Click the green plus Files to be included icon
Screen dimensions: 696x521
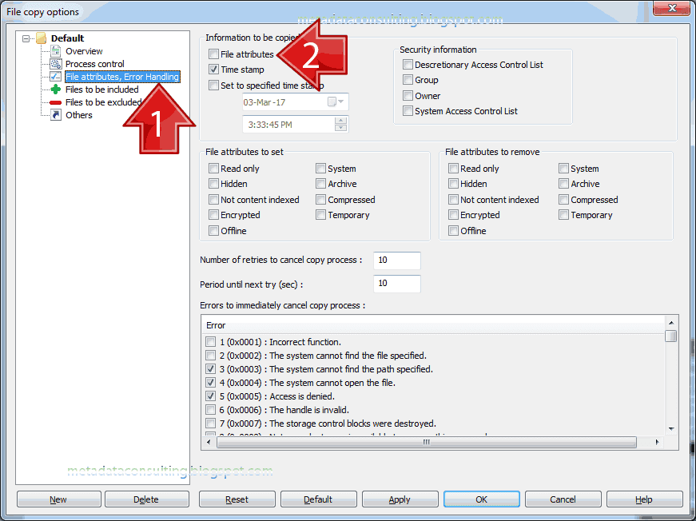57,89
